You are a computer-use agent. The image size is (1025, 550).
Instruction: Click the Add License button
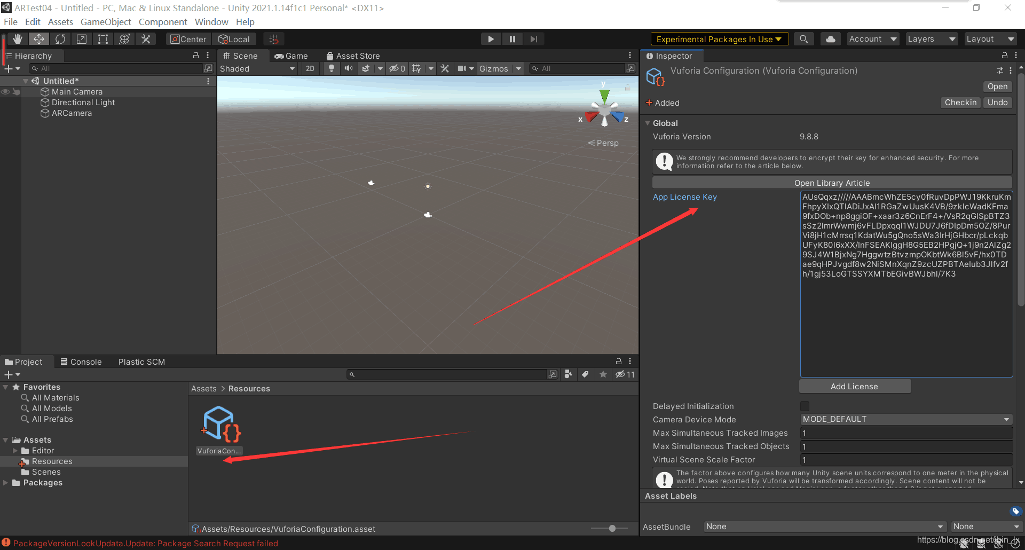855,387
